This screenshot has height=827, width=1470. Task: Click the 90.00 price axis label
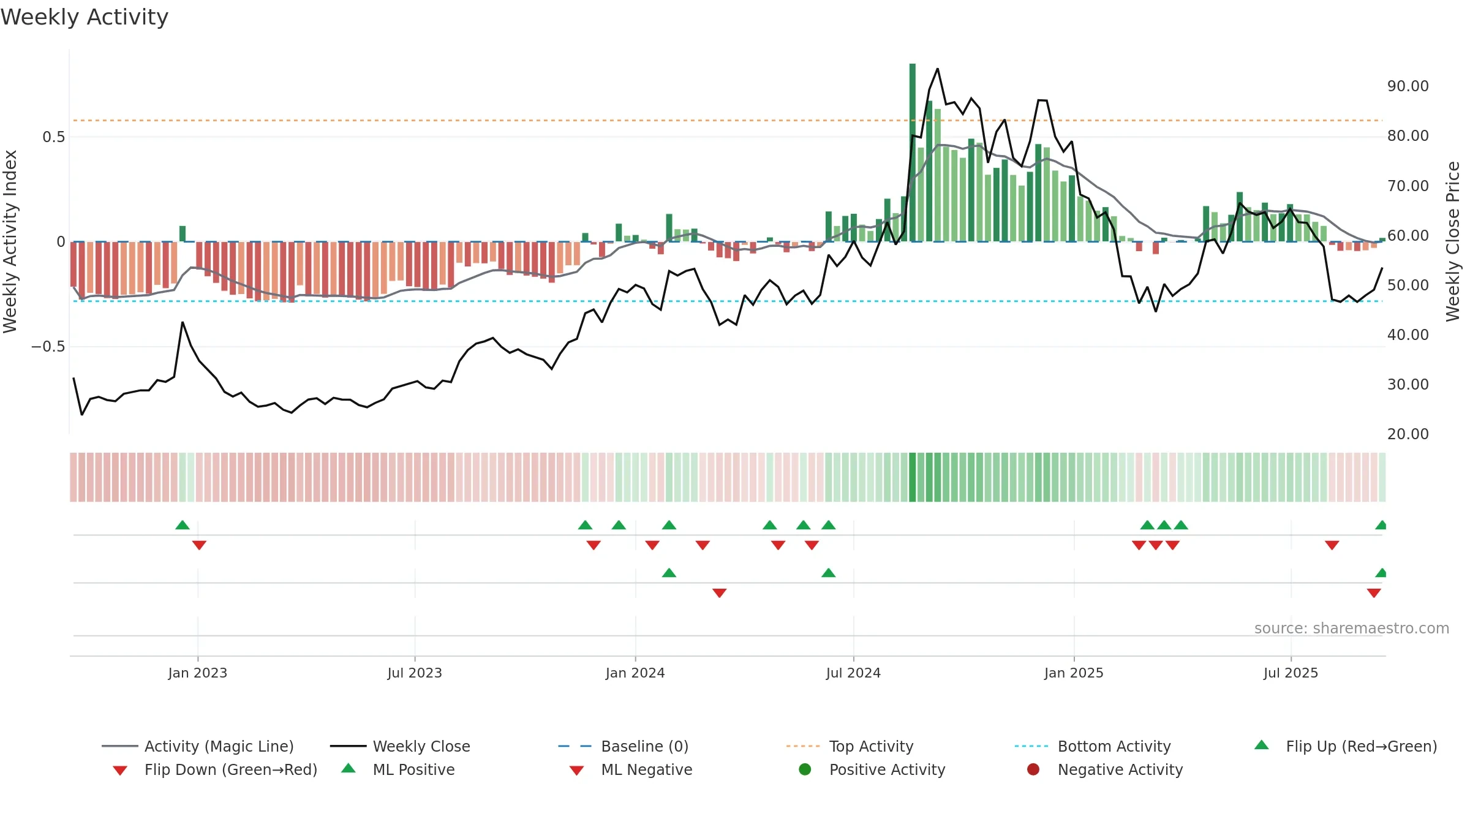1408,86
